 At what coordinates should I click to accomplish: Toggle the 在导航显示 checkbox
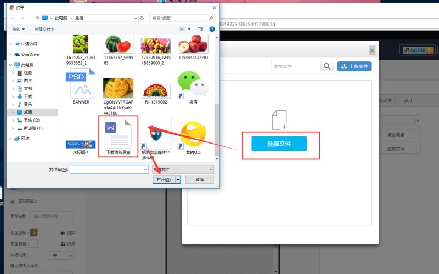[x=12, y=202]
